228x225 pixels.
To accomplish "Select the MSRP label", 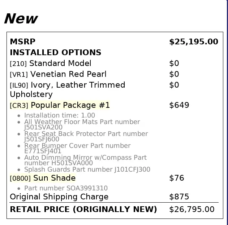I will pos(23,41).
